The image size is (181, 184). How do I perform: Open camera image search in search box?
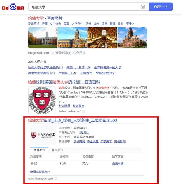pos(143,7)
